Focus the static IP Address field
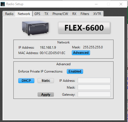The height and width of the screenshot is (122, 128). [x=94, y=80]
